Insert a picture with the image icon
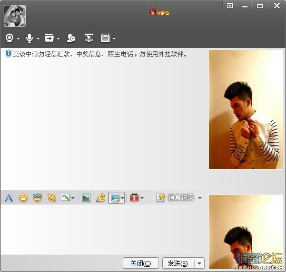This screenshot has width=286, height=272. point(86,198)
